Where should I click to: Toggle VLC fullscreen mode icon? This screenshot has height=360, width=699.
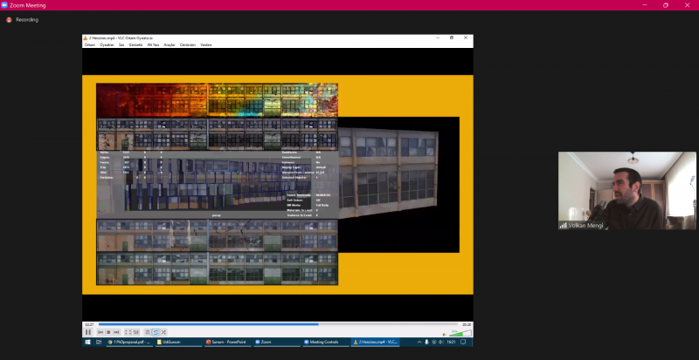[x=128, y=332]
